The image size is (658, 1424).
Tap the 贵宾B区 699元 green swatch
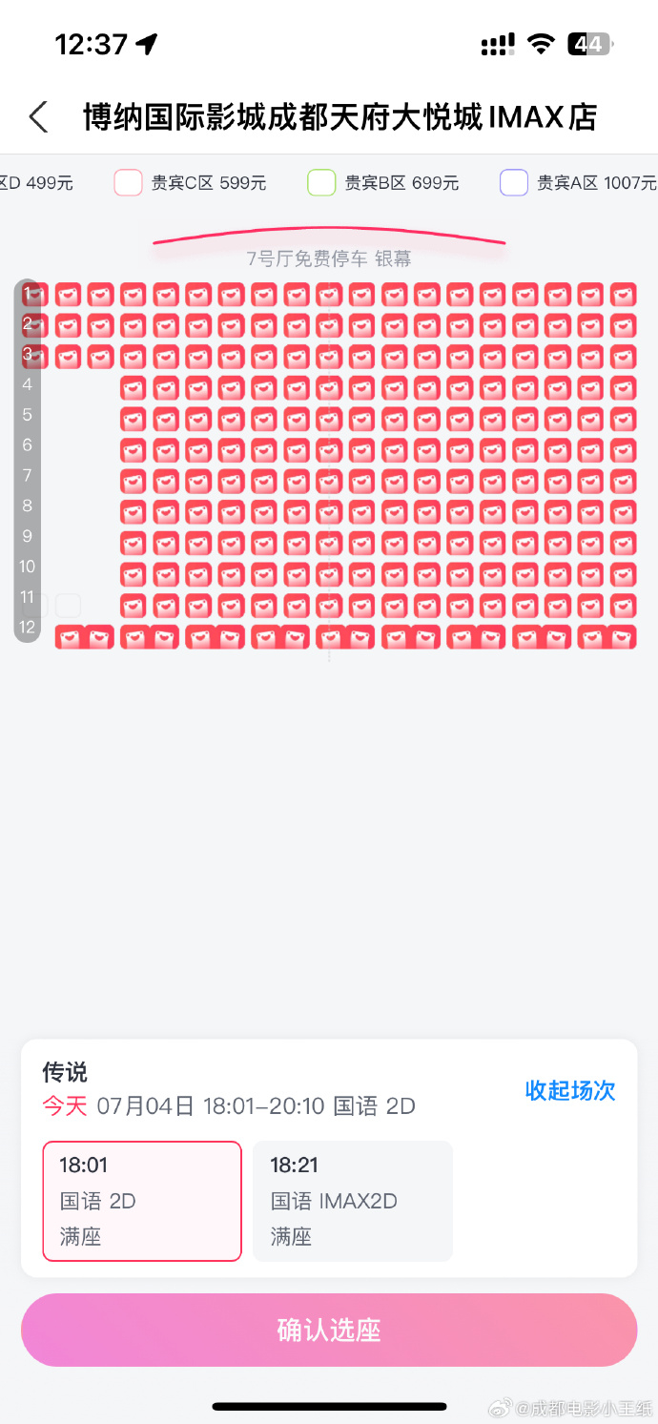(321, 182)
